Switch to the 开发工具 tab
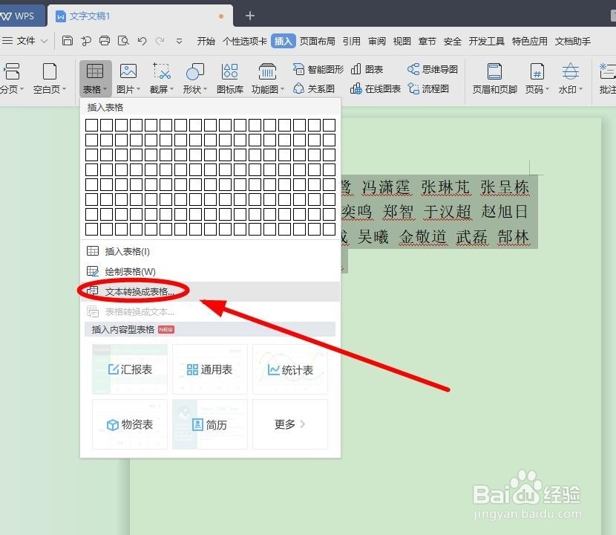Image resolution: width=616 pixels, height=535 pixels. click(486, 41)
